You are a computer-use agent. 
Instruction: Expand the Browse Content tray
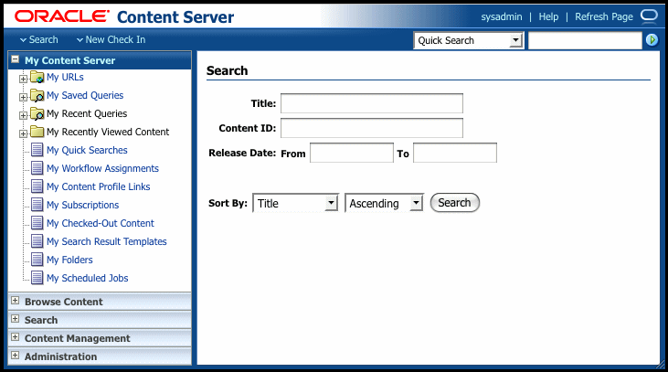coord(15,301)
